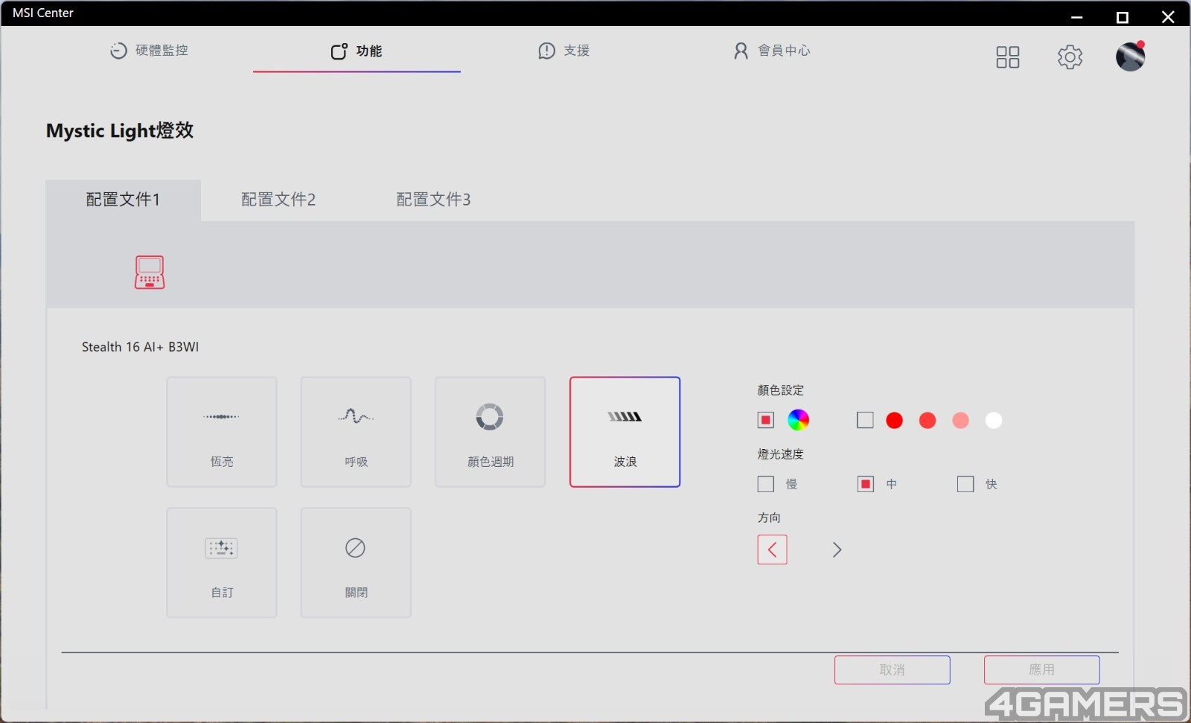
Task: Set light speed to 快 fast
Action: pyautogui.click(x=965, y=484)
